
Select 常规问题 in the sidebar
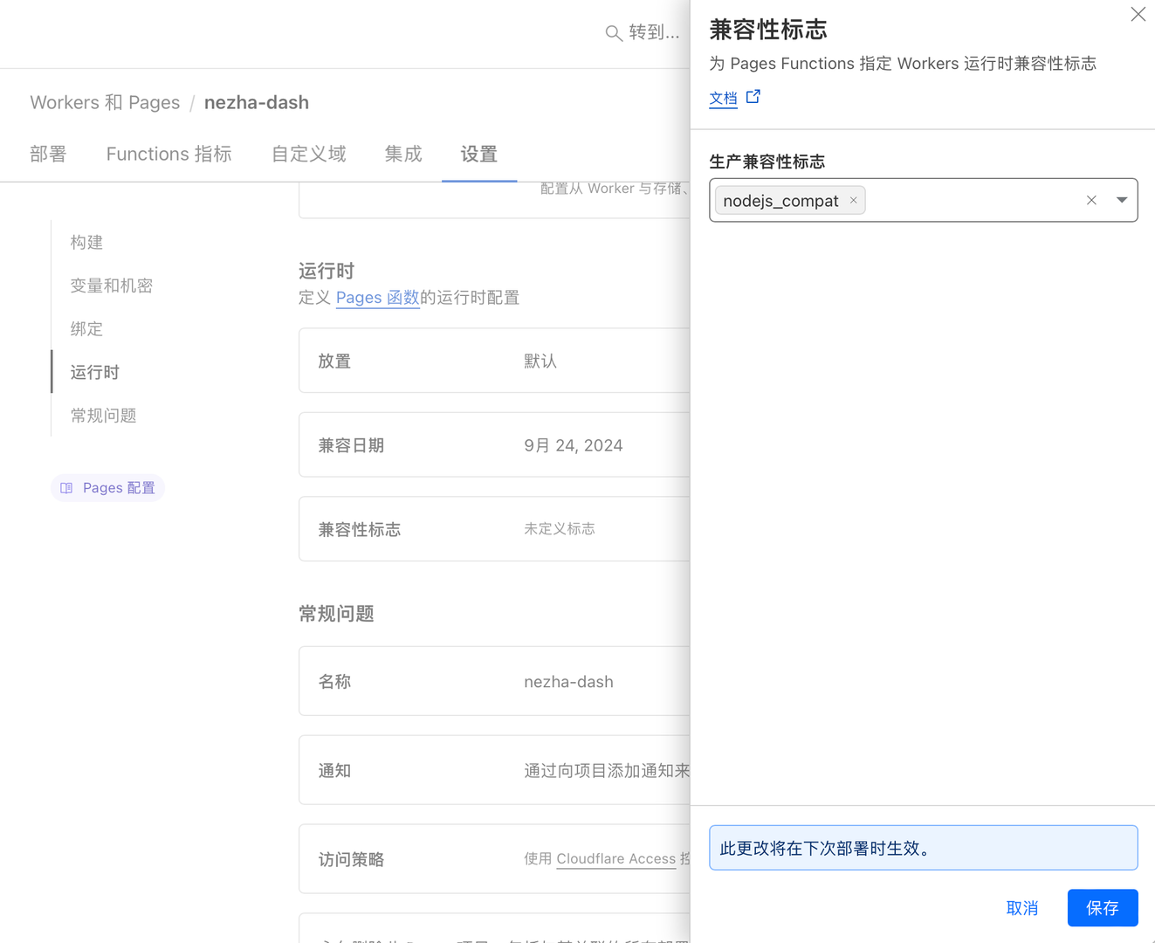point(103,416)
